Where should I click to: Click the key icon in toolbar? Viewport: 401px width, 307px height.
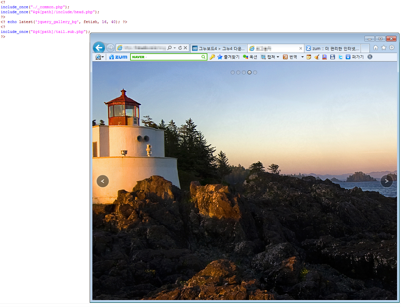pos(212,57)
